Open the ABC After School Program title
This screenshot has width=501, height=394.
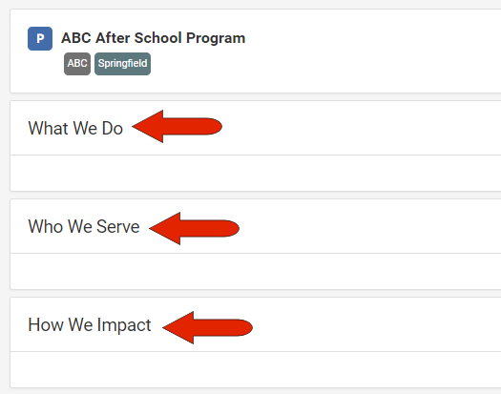tap(153, 38)
